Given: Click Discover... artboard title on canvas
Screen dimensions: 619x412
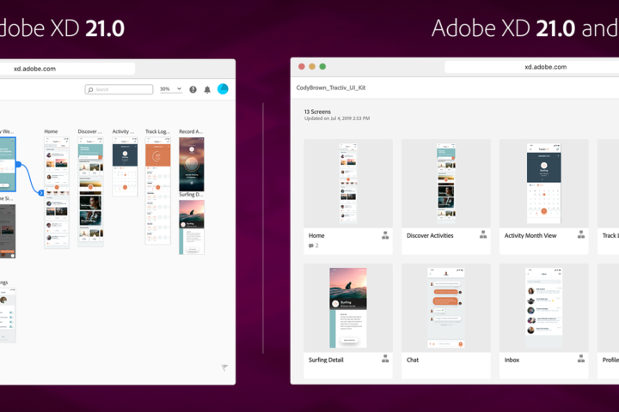Looking at the screenshot, I should pos(89,131).
